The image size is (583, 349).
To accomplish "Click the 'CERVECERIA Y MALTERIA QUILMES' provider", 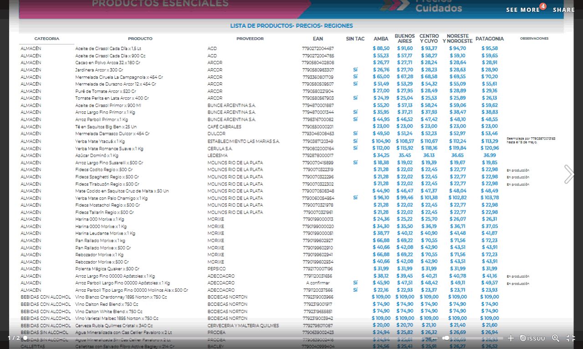I will 243,326.
